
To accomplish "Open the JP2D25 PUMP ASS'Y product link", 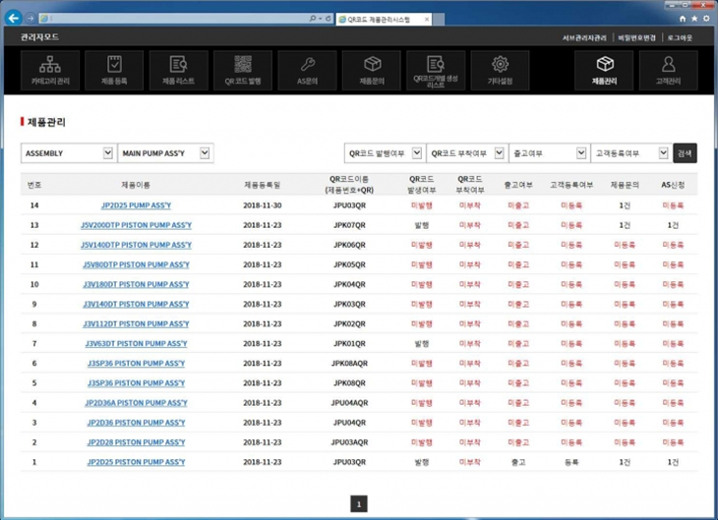I will [x=136, y=205].
